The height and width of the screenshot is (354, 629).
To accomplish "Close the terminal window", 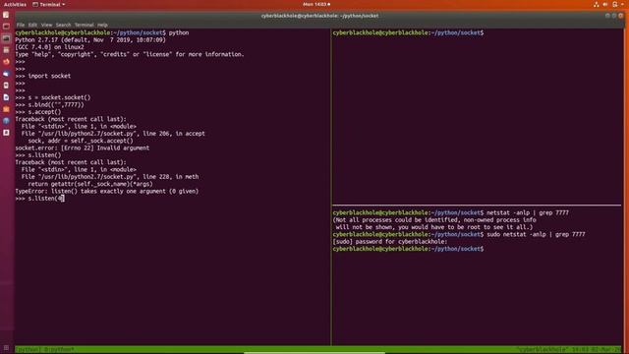I will click(x=621, y=16).
